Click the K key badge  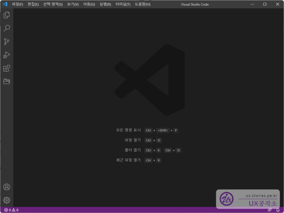coord(159,150)
